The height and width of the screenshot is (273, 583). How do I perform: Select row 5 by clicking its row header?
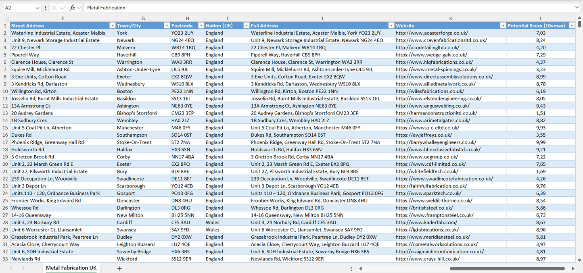(6, 54)
